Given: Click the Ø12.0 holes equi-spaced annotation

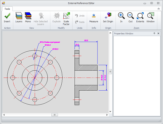Looking at the screenshot, I should (50, 42).
